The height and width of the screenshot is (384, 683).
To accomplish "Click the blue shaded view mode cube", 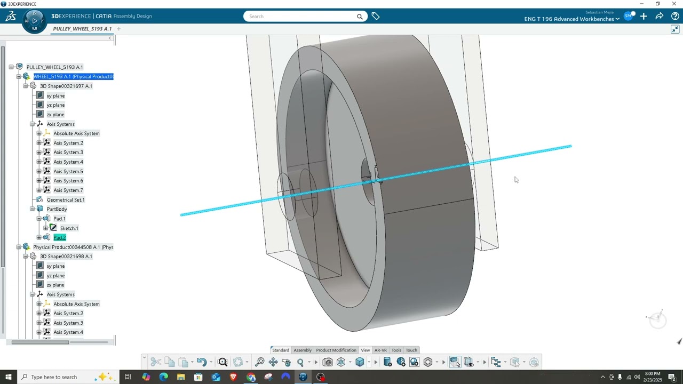I will pyautogui.click(x=360, y=362).
